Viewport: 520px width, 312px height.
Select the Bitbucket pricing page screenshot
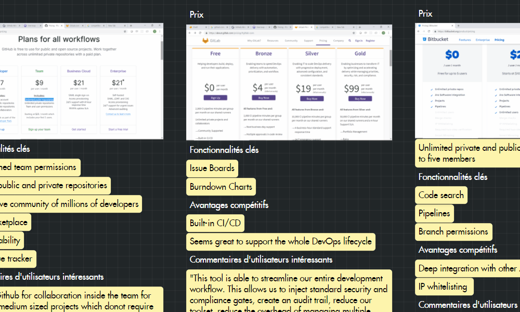point(467,81)
